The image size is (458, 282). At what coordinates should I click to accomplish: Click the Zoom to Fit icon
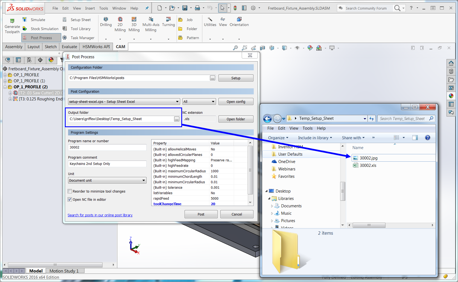[235, 48]
